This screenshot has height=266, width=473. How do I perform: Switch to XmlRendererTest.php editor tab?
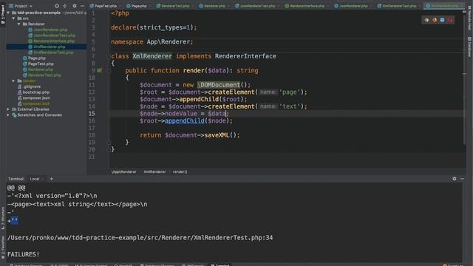coord(397,6)
